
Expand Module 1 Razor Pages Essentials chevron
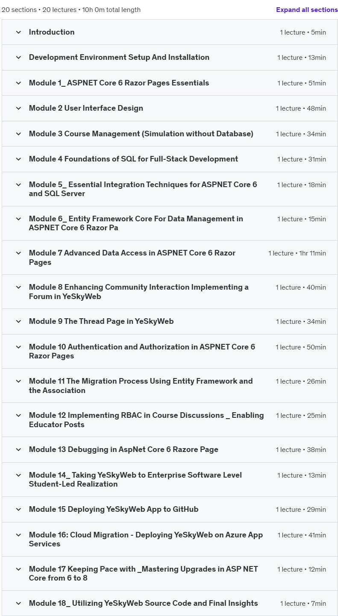(x=18, y=83)
